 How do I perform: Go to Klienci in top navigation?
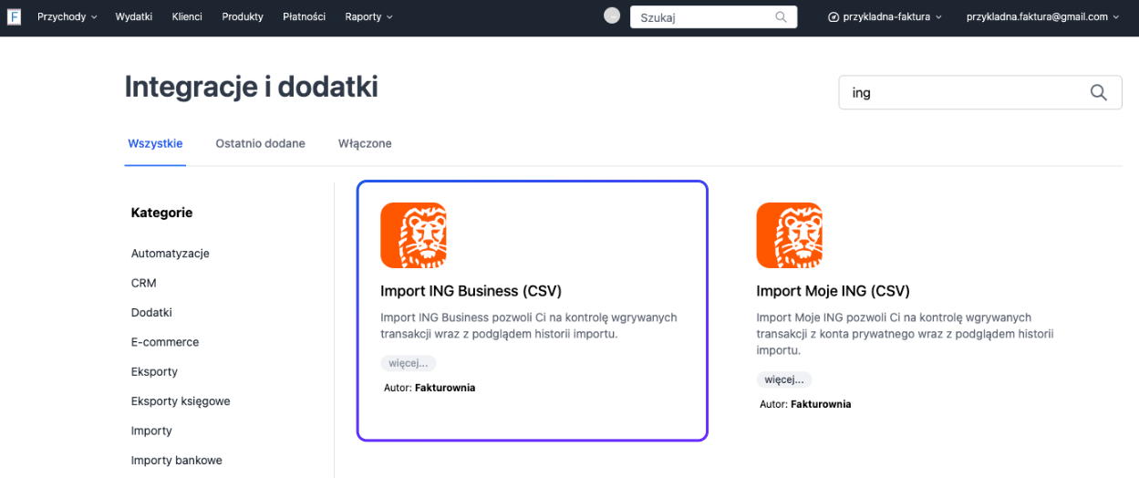coord(187,16)
